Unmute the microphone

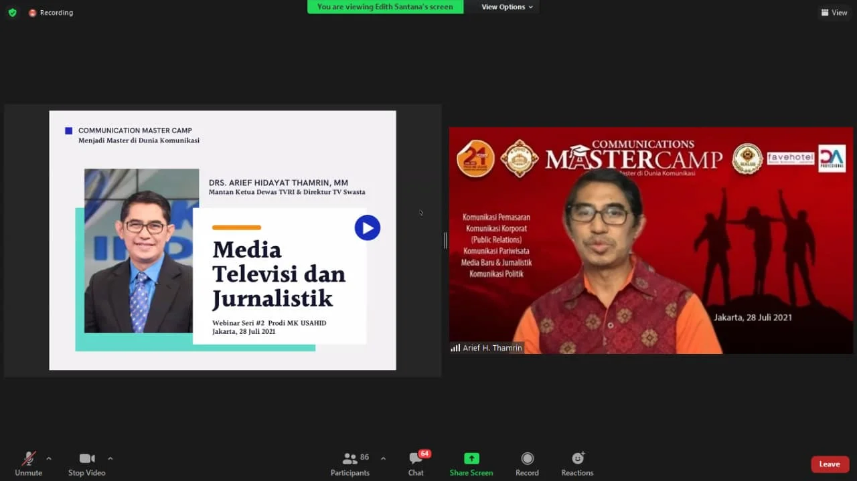tap(28, 464)
